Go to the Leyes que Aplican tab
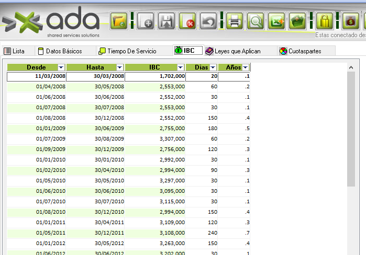This screenshot has height=255, width=366. (x=236, y=51)
